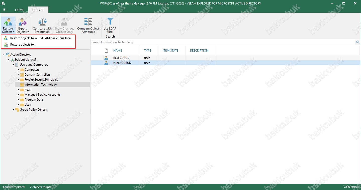Viewport: 361px width, 190px height.
Task: Select the Group Policy Objects tree item
Action: 34,110
